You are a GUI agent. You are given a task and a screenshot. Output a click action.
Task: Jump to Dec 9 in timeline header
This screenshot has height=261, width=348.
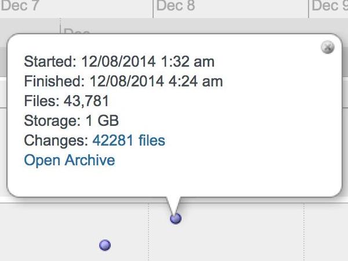[330, 5]
